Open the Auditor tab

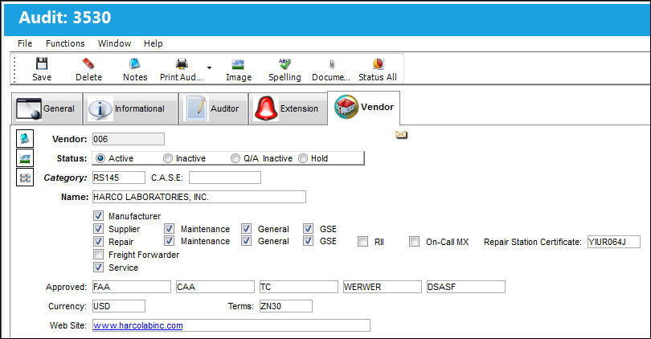pyautogui.click(x=213, y=108)
